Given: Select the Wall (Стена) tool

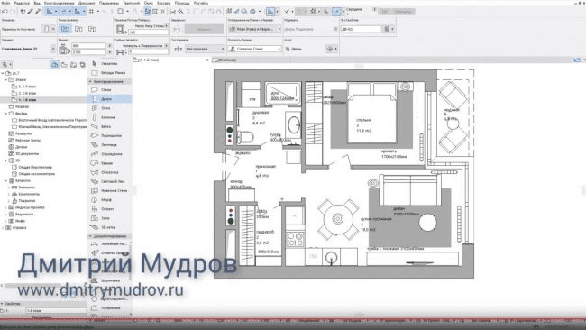Looking at the screenshot, I should click(109, 89).
